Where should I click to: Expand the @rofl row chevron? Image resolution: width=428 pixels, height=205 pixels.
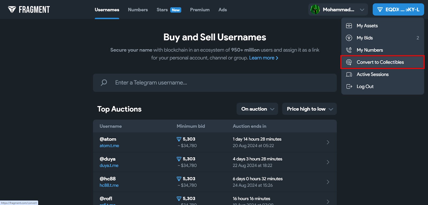(x=328, y=202)
